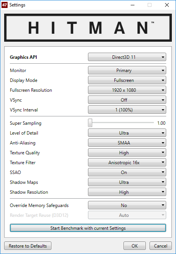Image resolution: width=176 pixels, height=254 pixels.
Task: Open the Override Memory Safeguards dropdown
Action: 127,205
